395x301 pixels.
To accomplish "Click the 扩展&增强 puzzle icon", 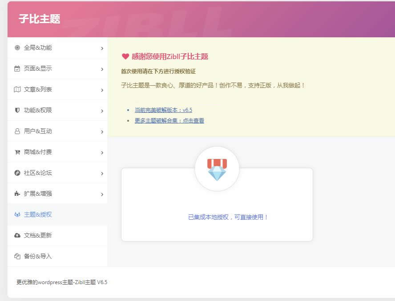I will tap(17, 194).
